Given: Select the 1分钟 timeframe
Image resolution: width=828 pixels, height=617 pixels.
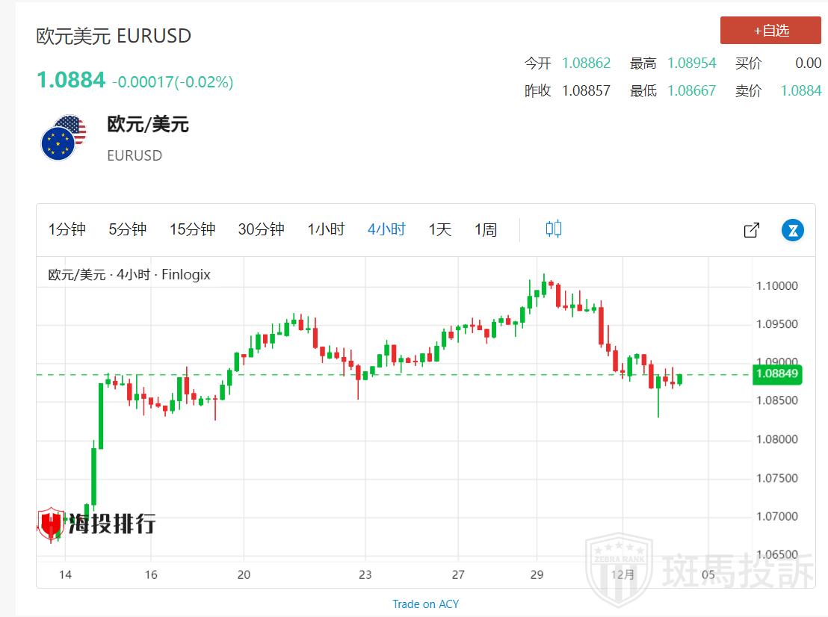Looking at the screenshot, I should coord(67,229).
